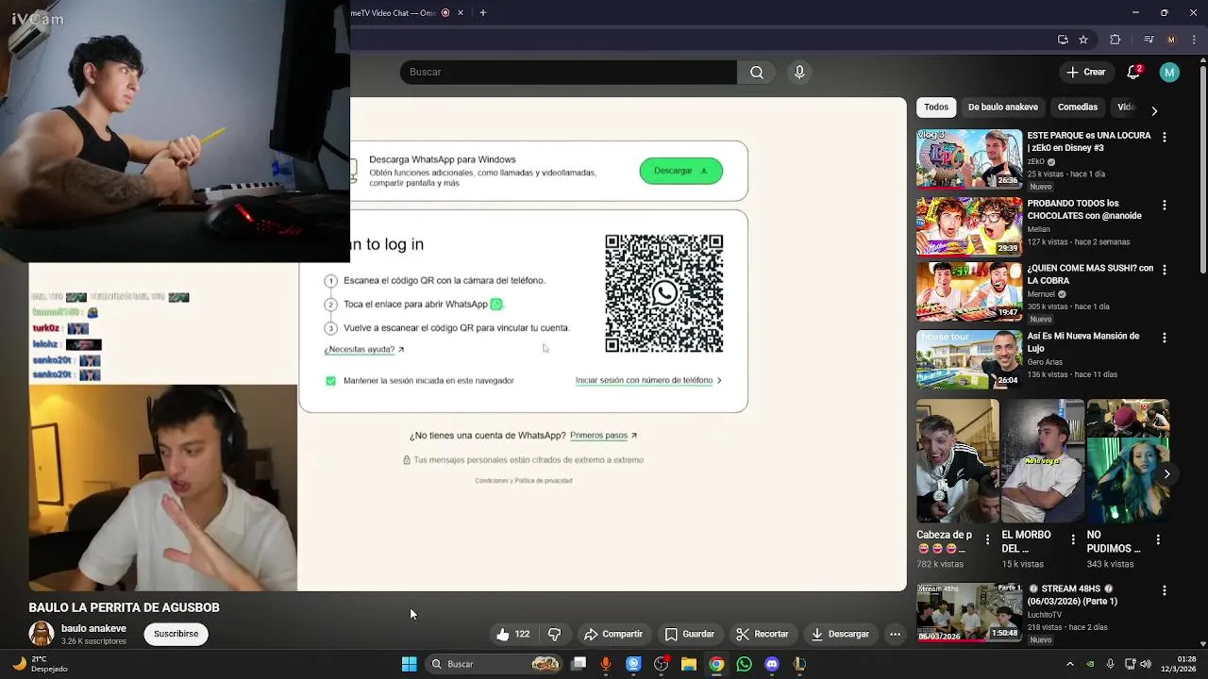
Task: Open Task View in the taskbar
Action: pyautogui.click(x=579, y=664)
